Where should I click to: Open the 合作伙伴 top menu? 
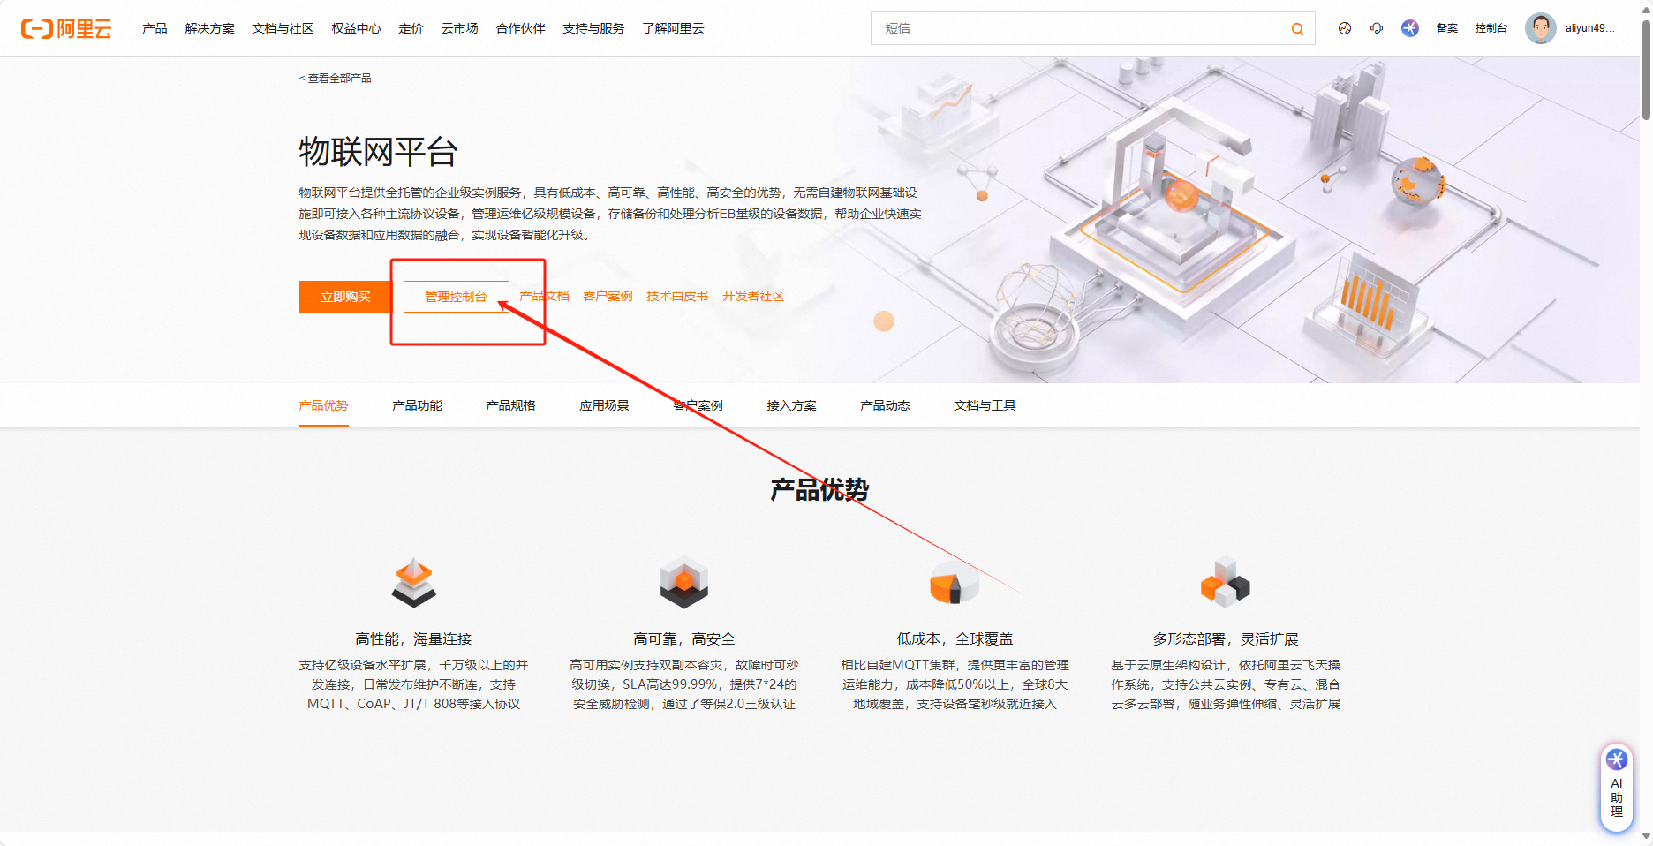(521, 28)
